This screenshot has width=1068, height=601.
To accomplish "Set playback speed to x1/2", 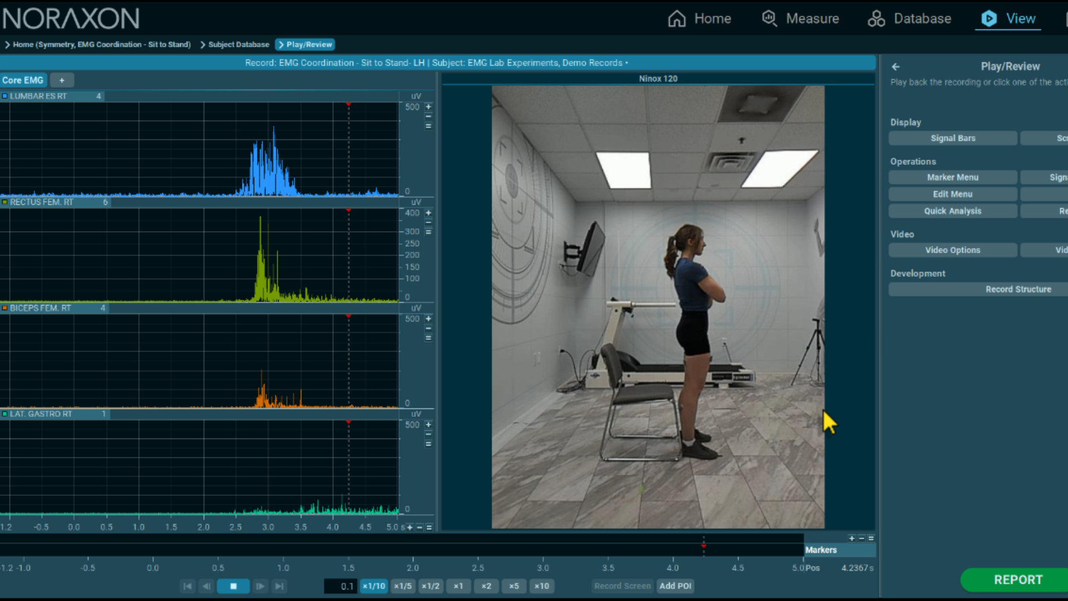I will point(431,586).
